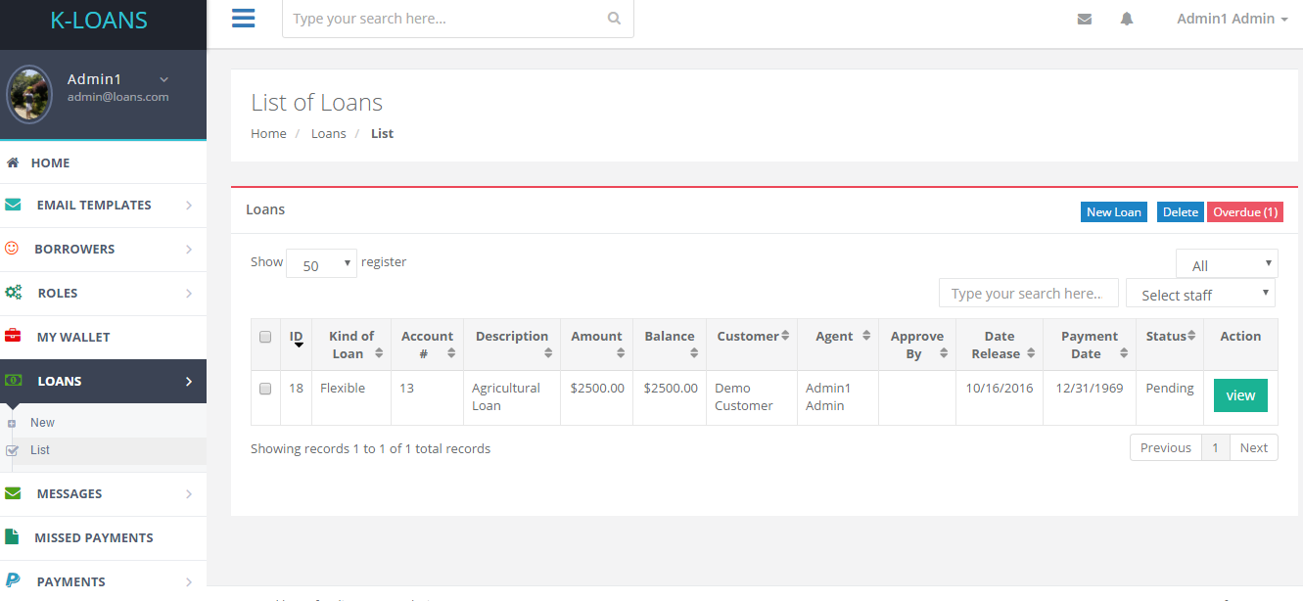The width and height of the screenshot is (1303, 601).
Task: Click the Roles gears icon
Action: 13,293
